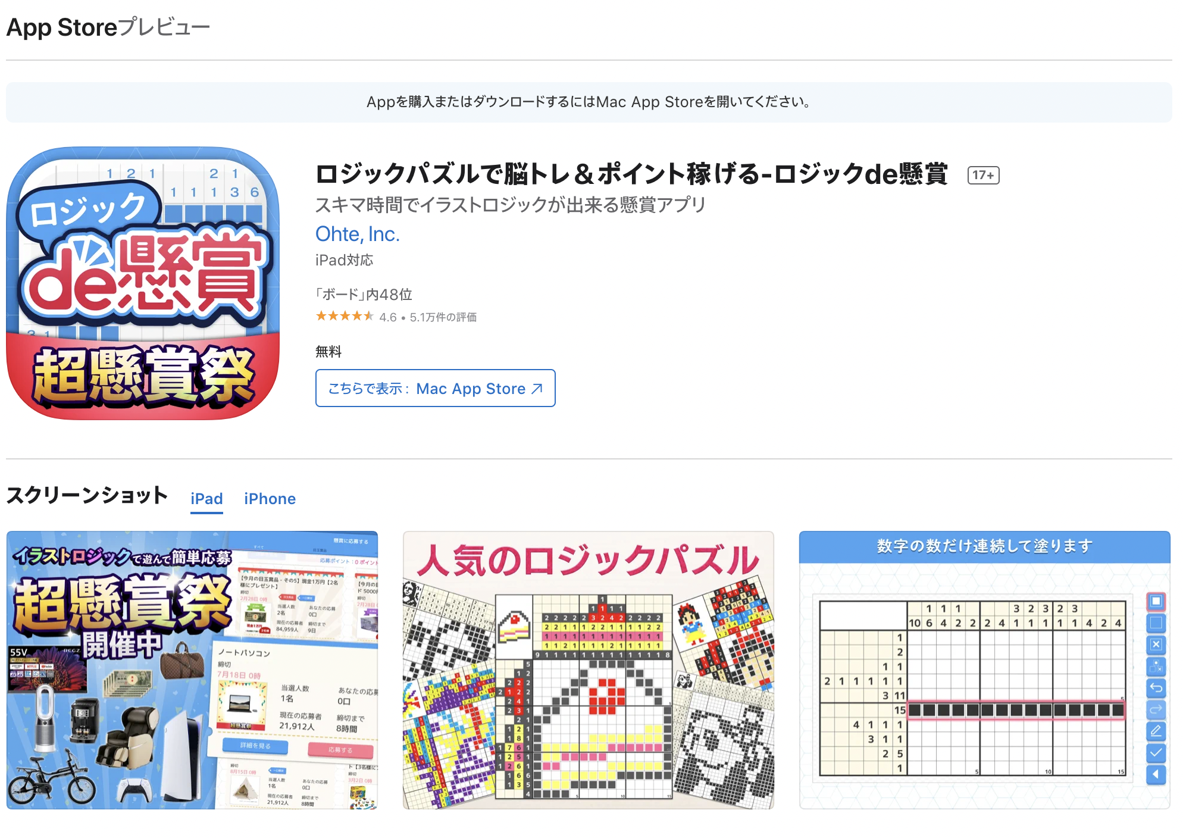Open the Ohte, Inc. developer link

357,234
